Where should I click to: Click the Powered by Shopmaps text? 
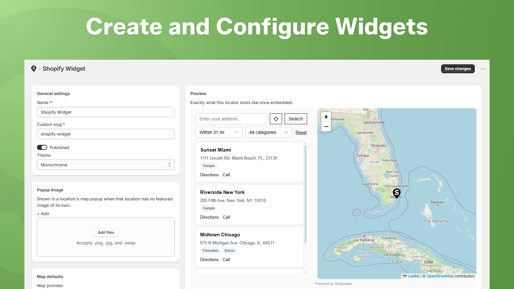[x=333, y=284]
